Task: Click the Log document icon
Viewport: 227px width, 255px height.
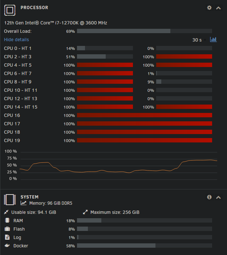Action: click(7, 237)
